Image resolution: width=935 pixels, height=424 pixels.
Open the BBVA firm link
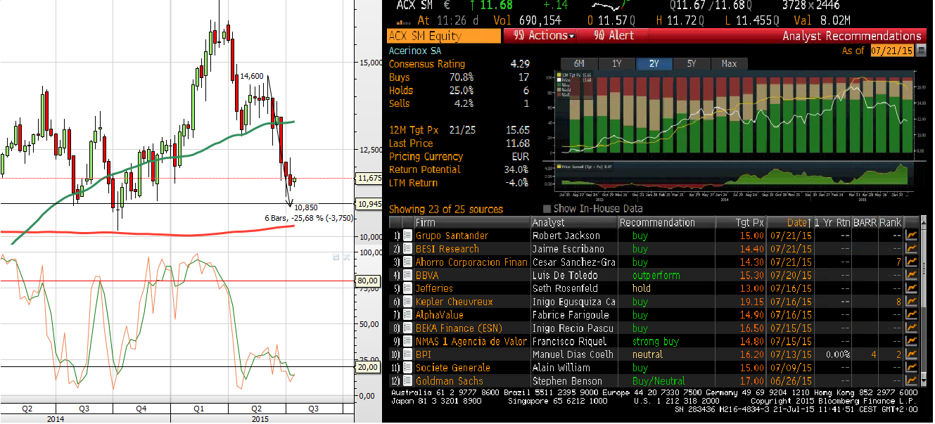pyautogui.click(x=427, y=276)
